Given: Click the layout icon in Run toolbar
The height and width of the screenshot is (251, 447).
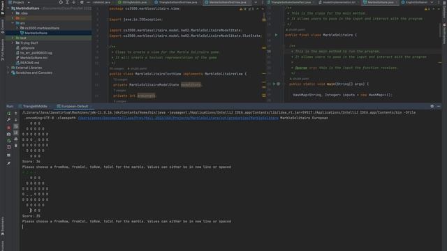Looking at the screenshot, I should click(9, 155).
